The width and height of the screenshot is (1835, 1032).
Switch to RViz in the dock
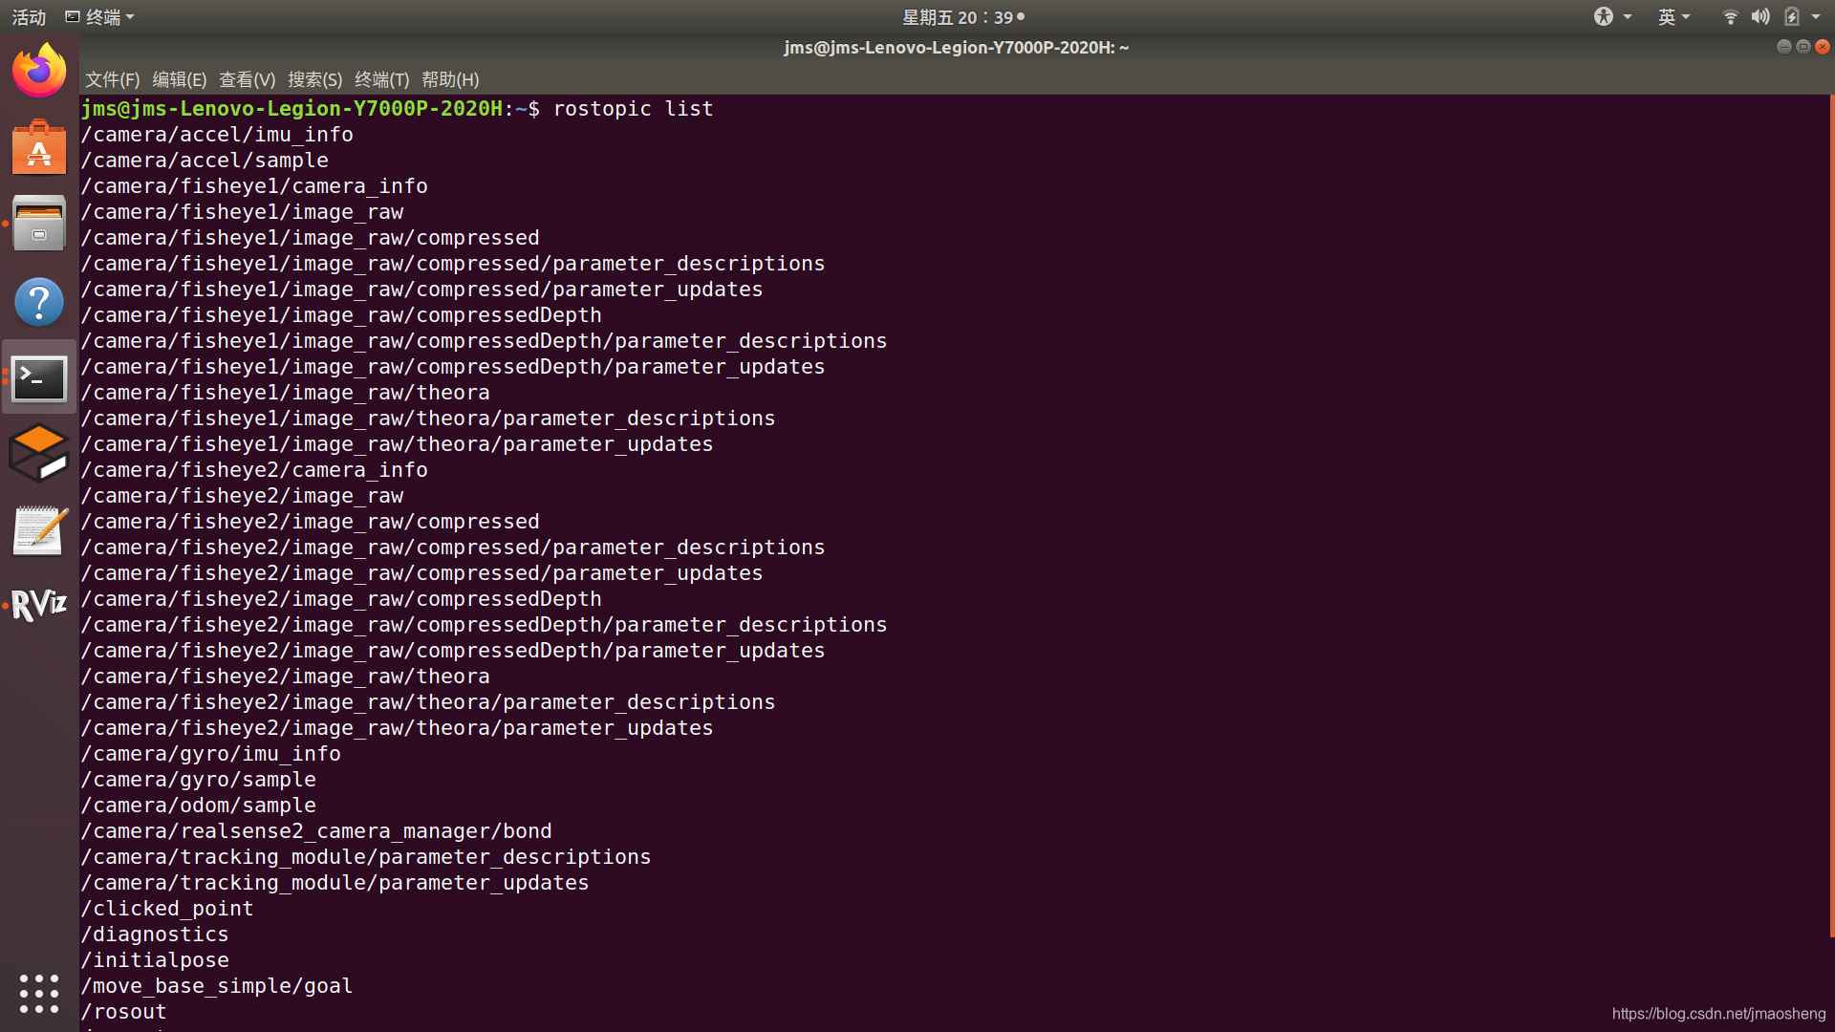tap(39, 604)
